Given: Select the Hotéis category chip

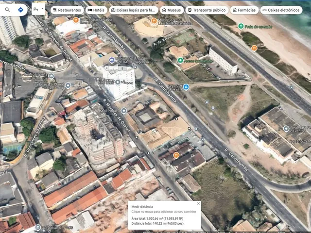Looking at the screenshot, I should coord(96,10).
